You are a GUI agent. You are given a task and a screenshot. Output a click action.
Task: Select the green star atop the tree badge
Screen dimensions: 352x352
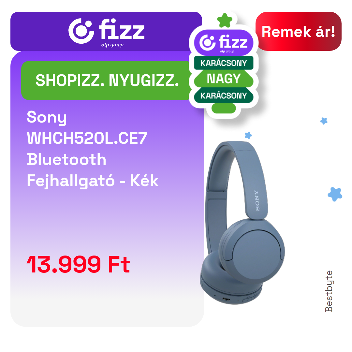pyautogui.click(x=225, y=21)
